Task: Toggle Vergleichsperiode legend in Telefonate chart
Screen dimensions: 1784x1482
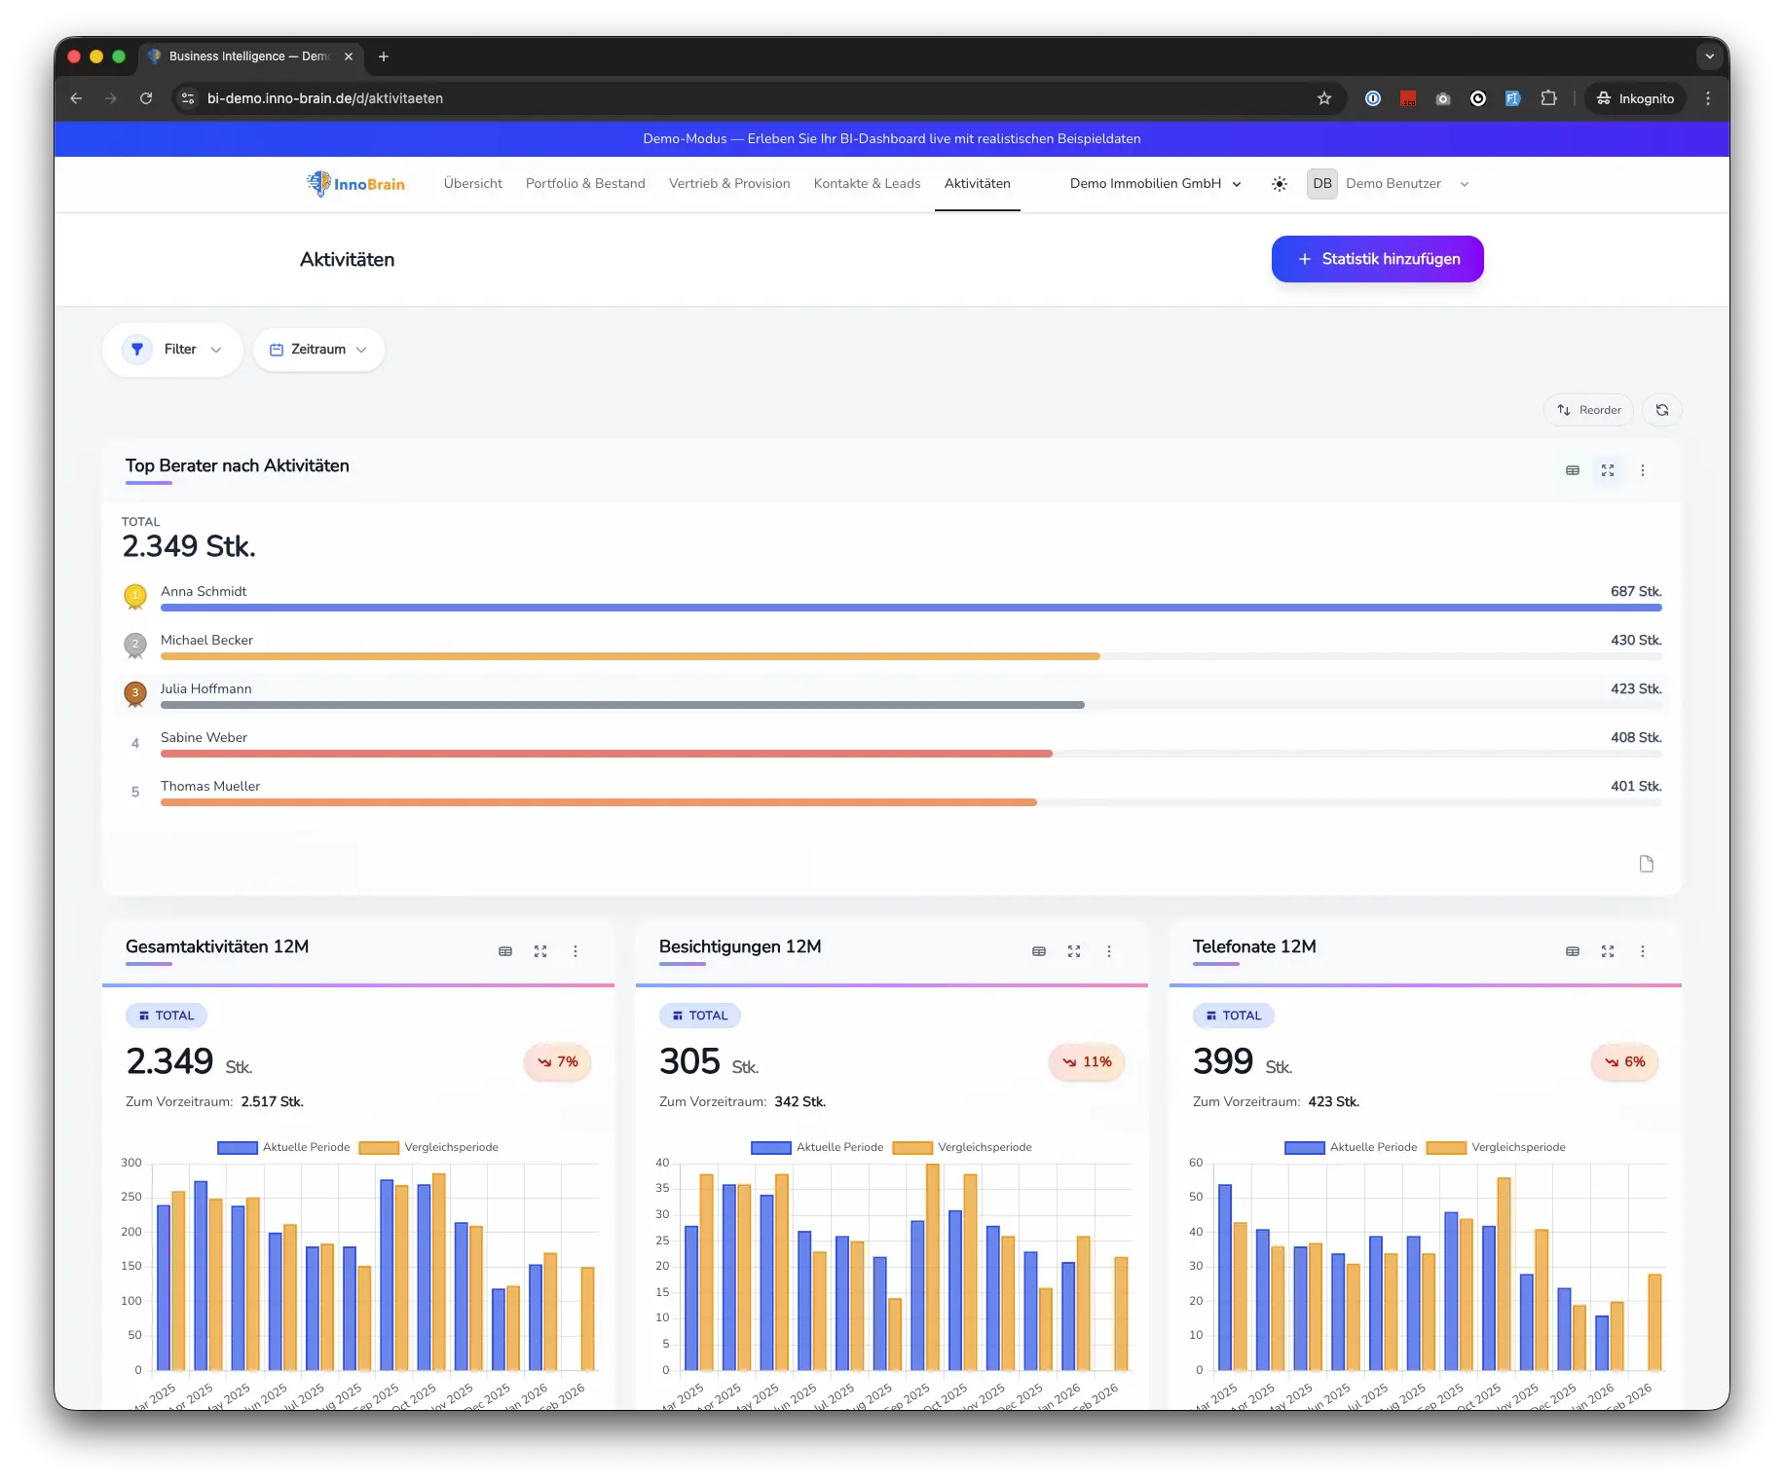Action: click(1496, 1147)
